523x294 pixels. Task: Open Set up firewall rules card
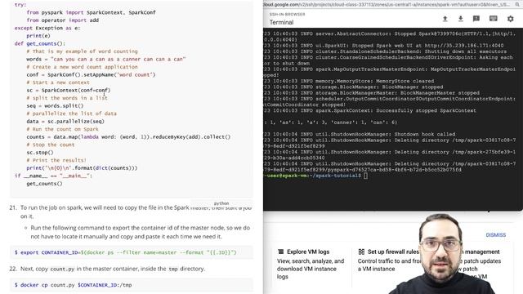pyautogui.click(x=389, y=261)
